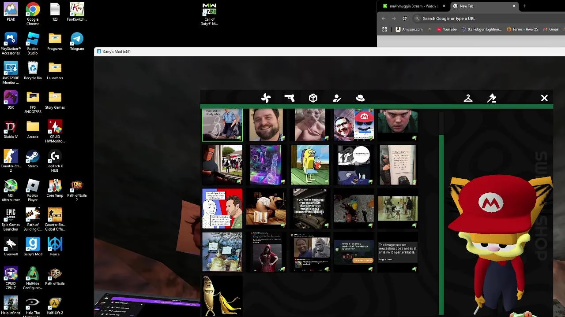Select the Recycle Bin desktop icon
The image size is (565, 317).
(33, 71)
